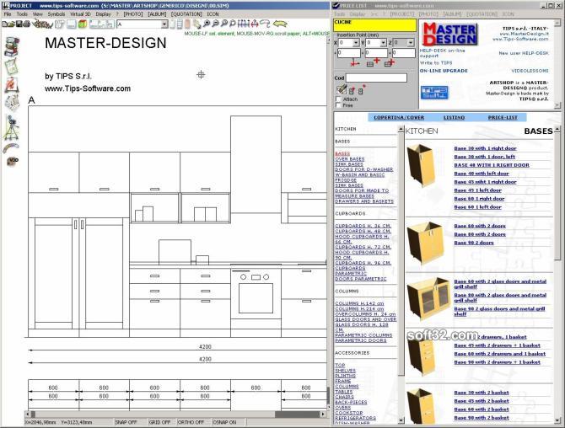Tick the Attach checkbox

(x=338, y=99)
